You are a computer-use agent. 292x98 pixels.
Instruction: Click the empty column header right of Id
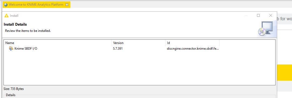click(x=247, y=43)
